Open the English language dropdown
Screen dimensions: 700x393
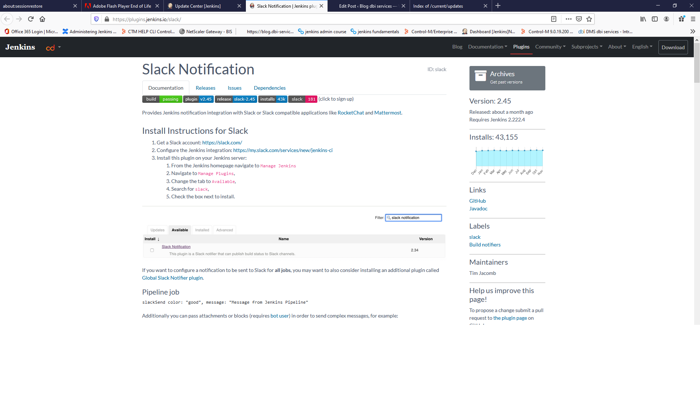pos(642,47)
